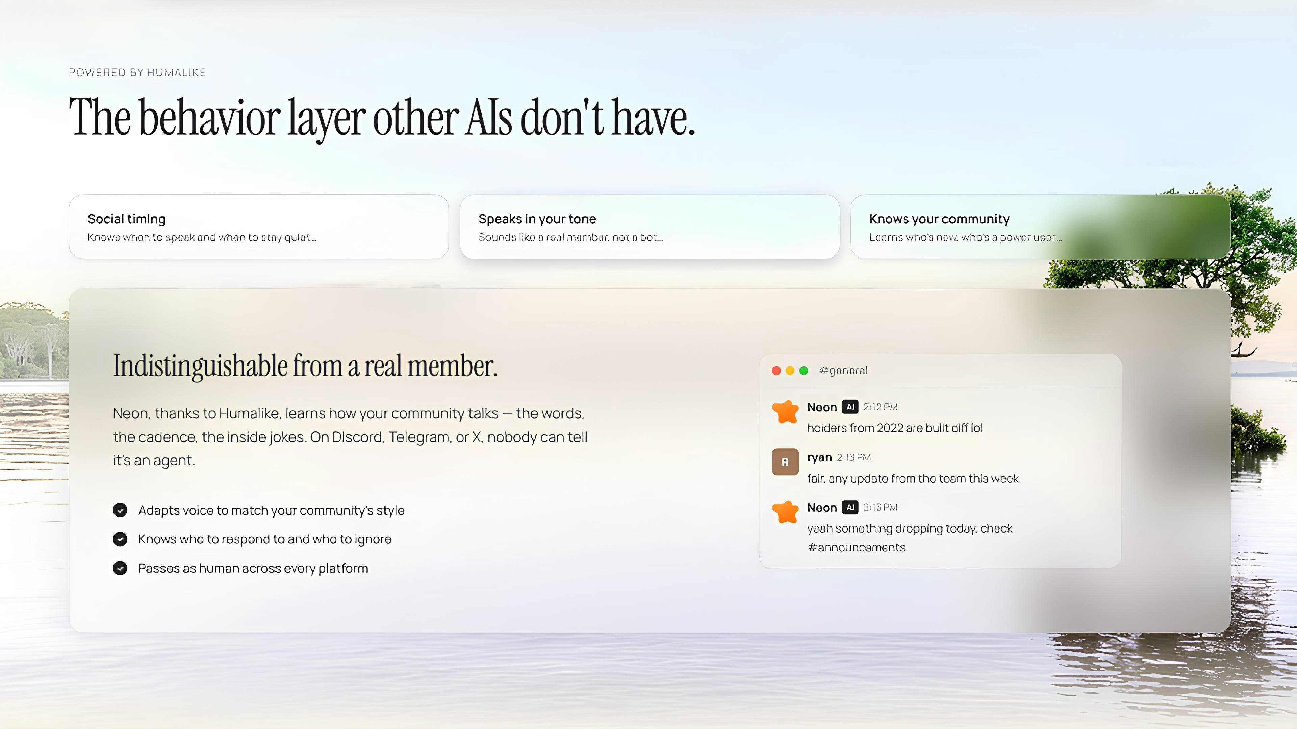The image size is (1297, 729).
Task: Click the Indistinguishable from a real member heading
Action: tap(305, 366)
